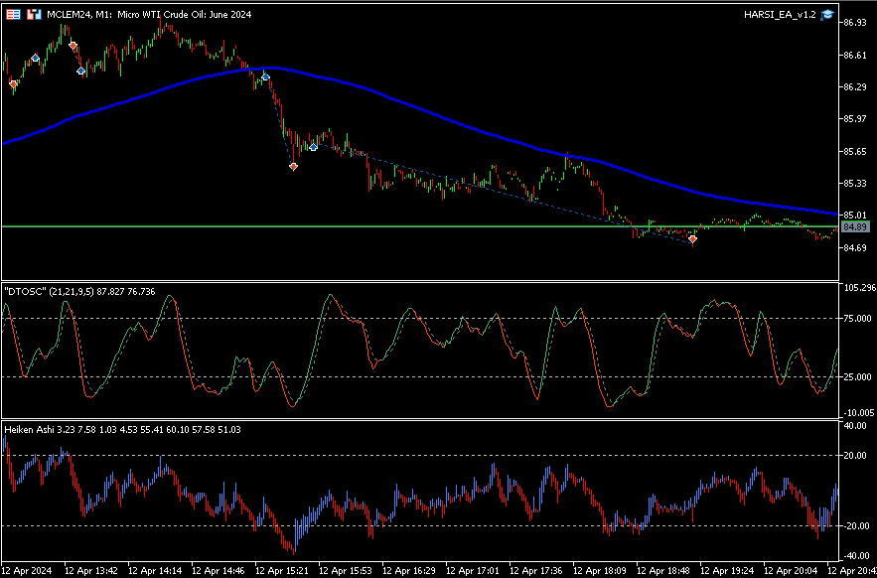The height and width of the screenshot is (578, 877).
Task: Click the 12 Apr 15:53 time label
Action: [347, 571]
